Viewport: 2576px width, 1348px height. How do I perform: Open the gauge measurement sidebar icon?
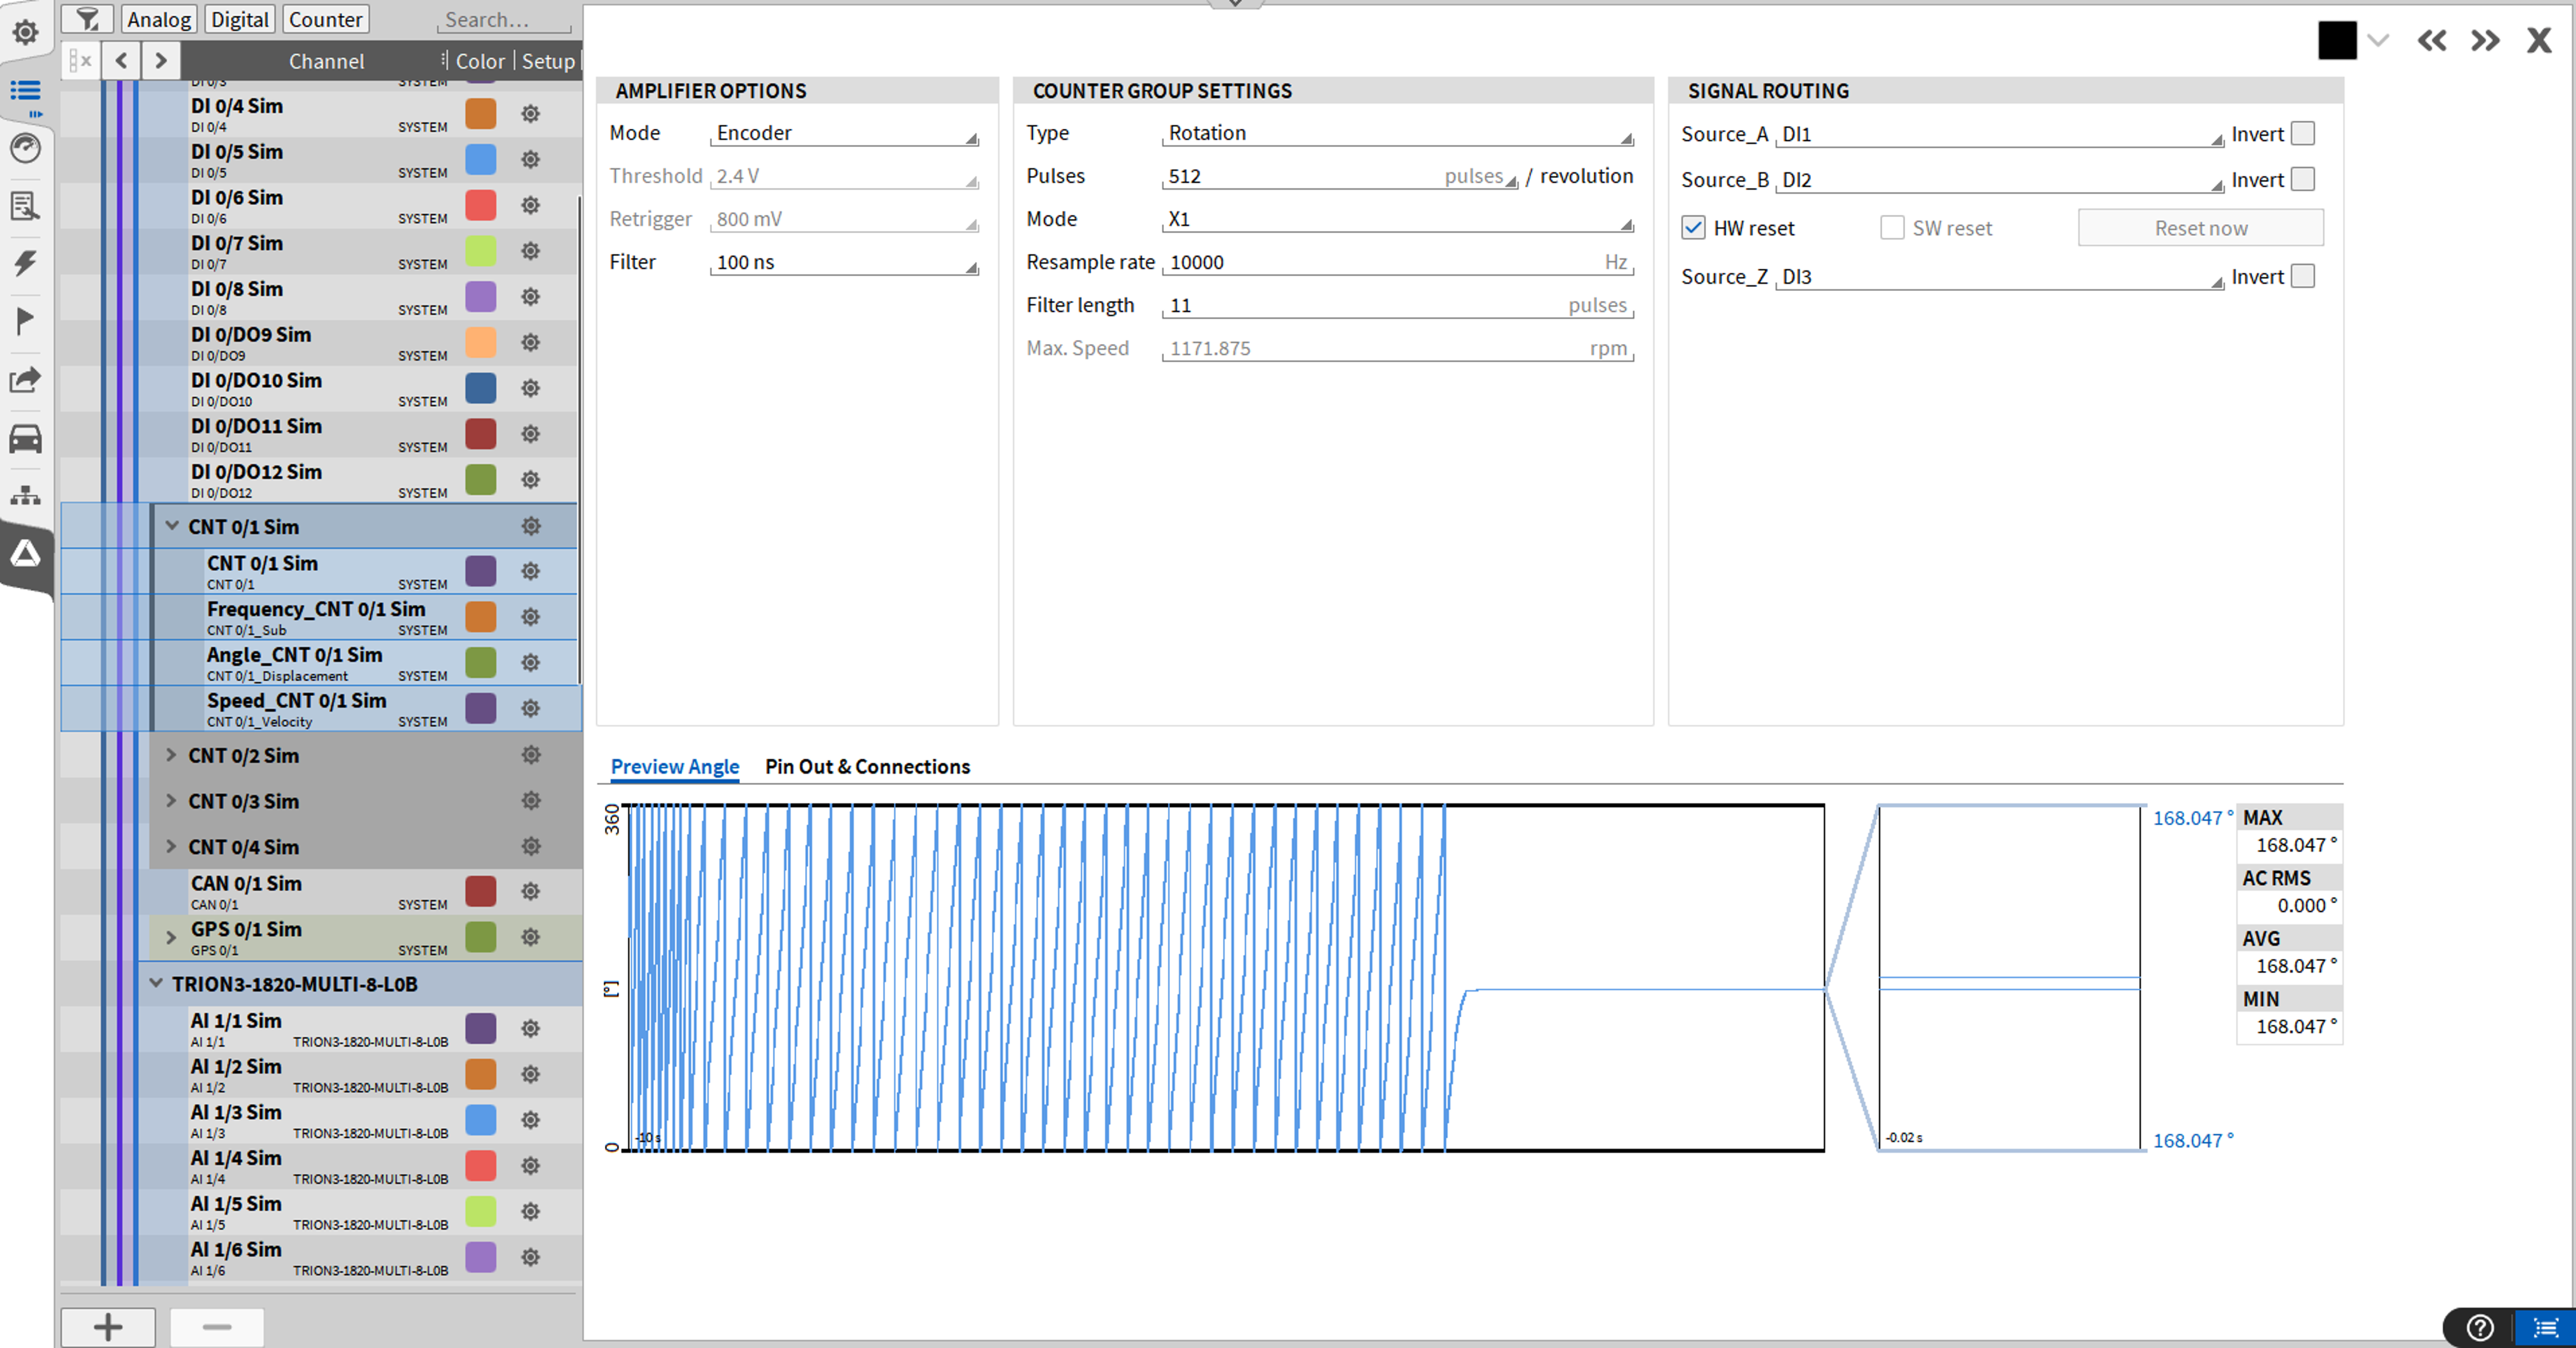click(x=25, y=149)
